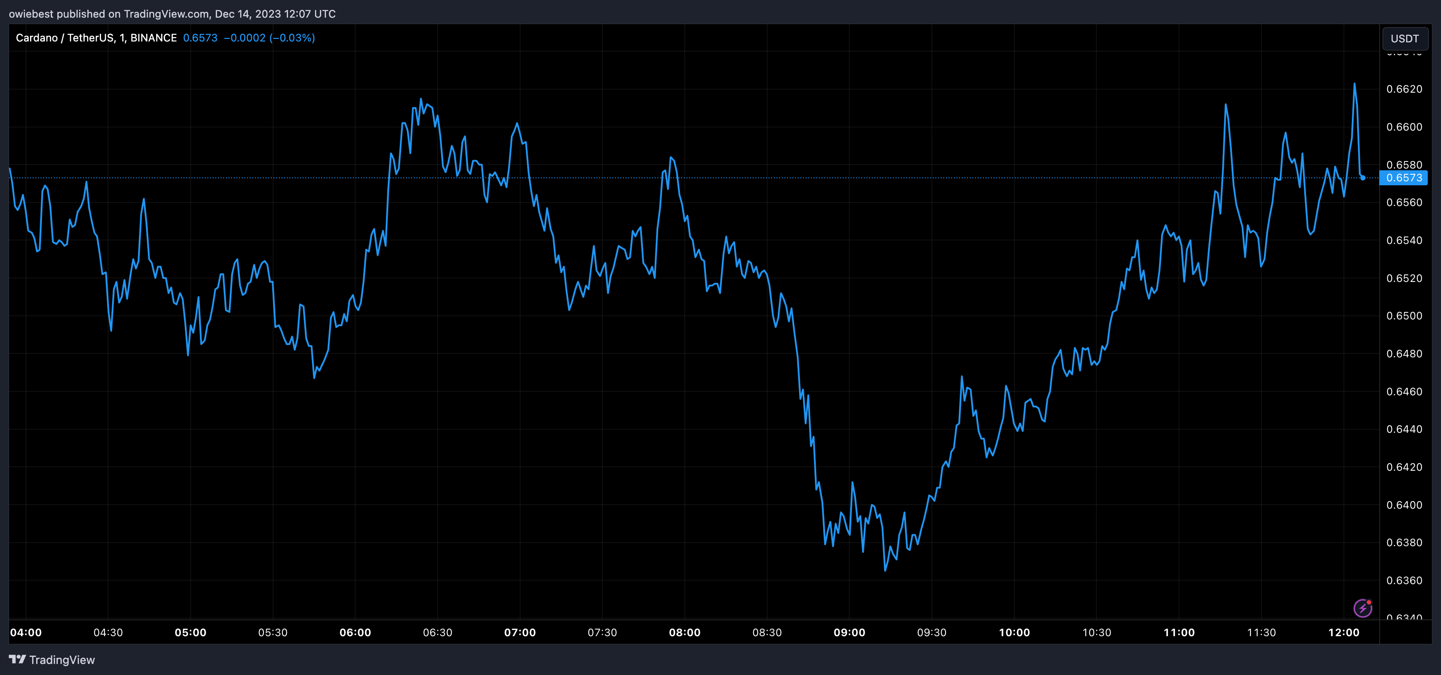Click the 10:30 time axis label

pyautogui.click(x=1097, y=633)
